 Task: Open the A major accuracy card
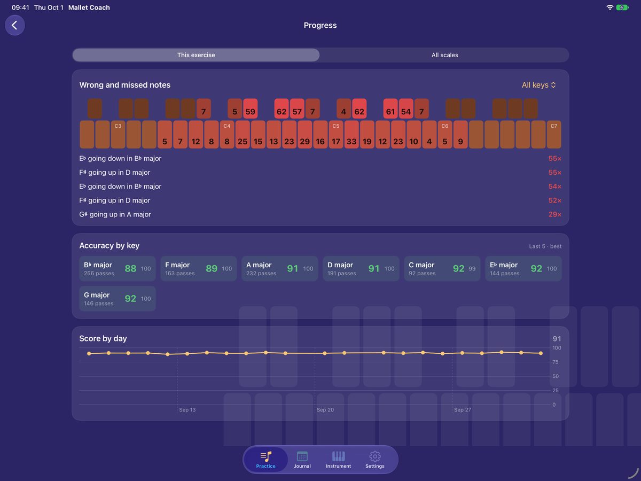point(280,269)
